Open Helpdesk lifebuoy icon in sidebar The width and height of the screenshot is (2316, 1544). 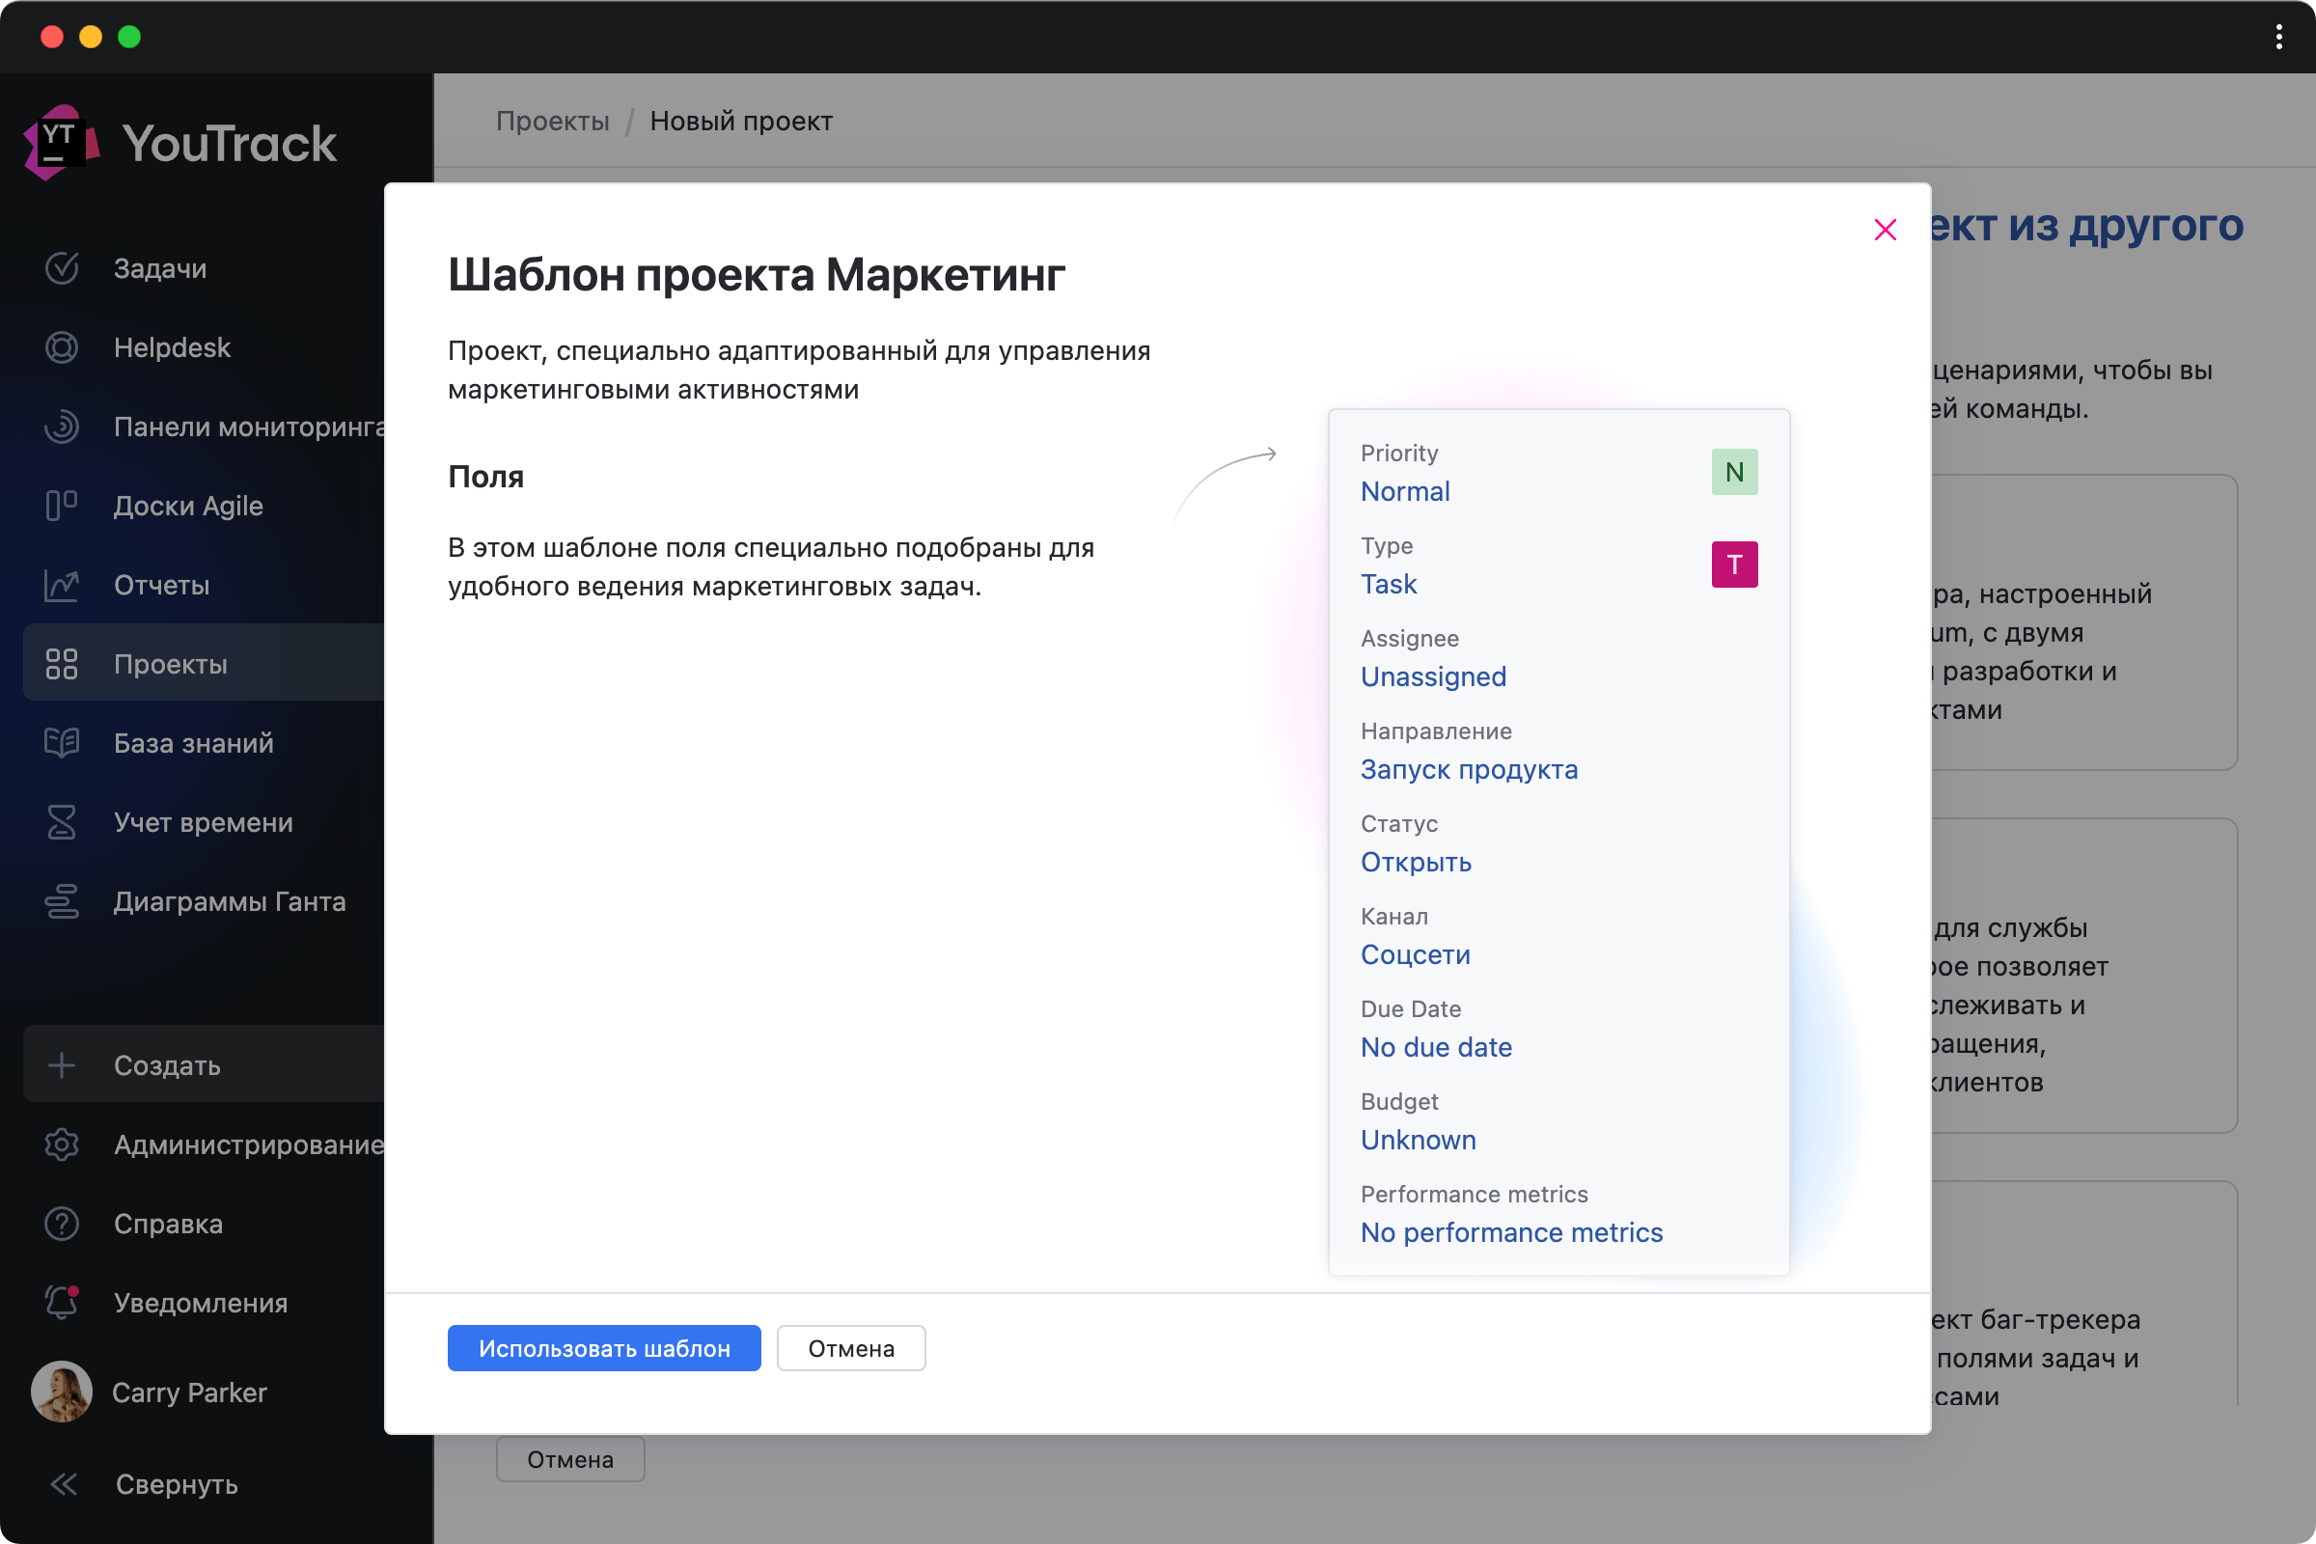(x=61, y=347)
